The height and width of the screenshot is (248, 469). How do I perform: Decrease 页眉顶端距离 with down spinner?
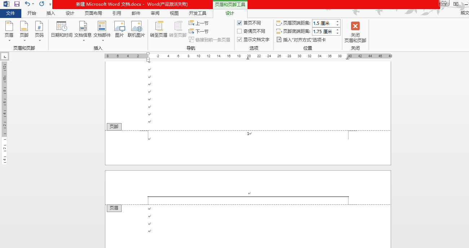coord(338,25)
